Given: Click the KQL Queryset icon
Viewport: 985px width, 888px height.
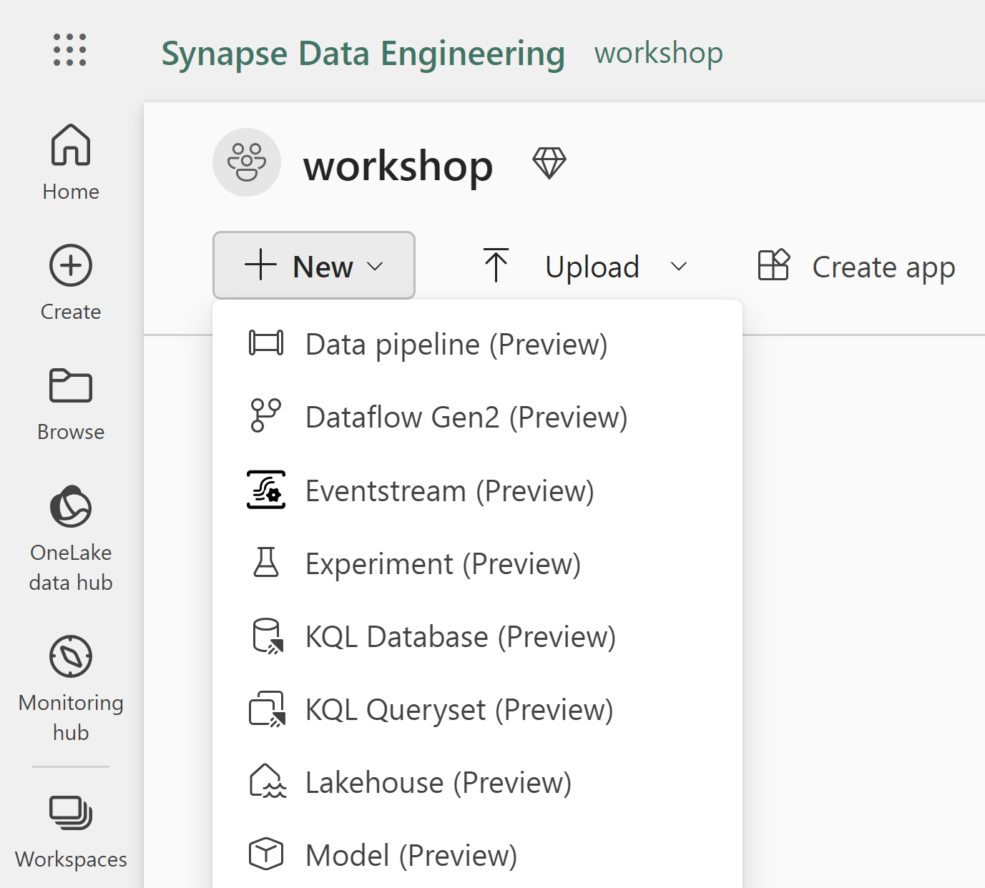Looking at the screenshot, I should pos(268,709).
